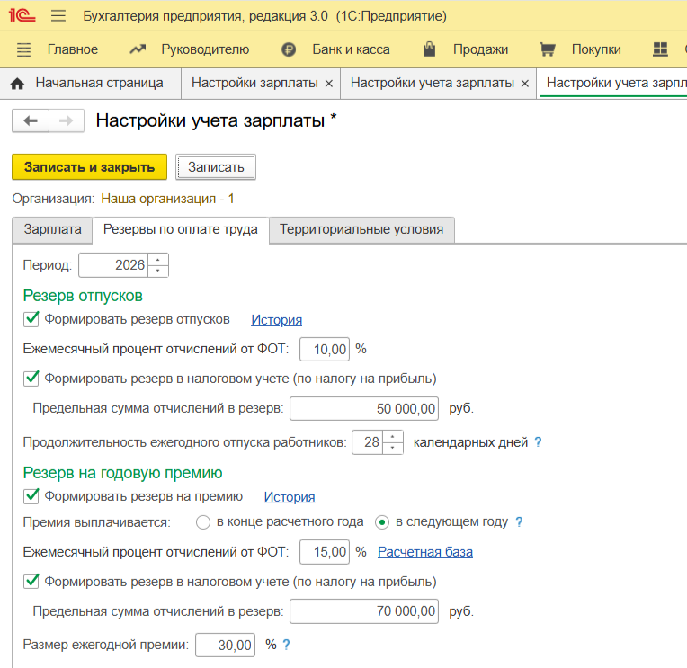Close the Настройки зарплаты tab

click(x=328, y=84)
